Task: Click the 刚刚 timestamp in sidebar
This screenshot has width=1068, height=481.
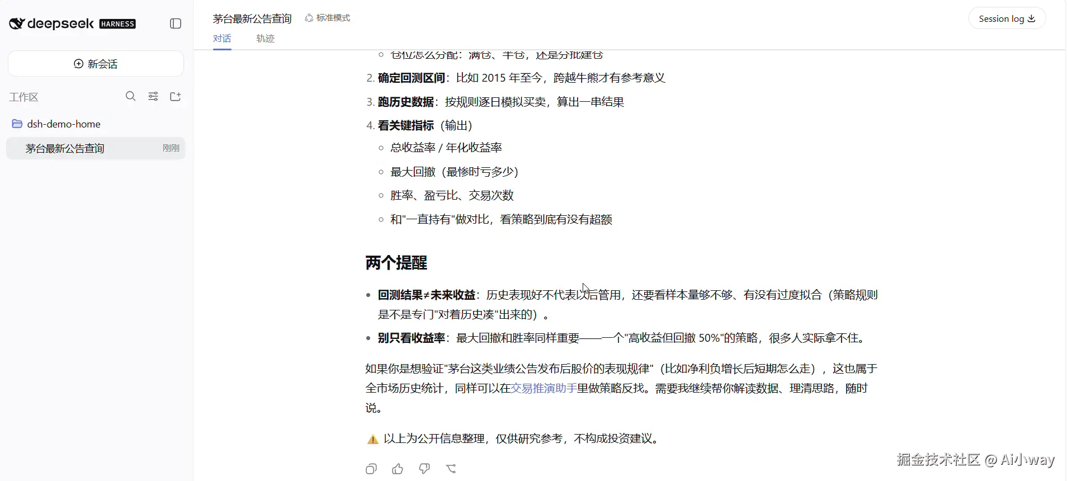Action: coord(171,148)
